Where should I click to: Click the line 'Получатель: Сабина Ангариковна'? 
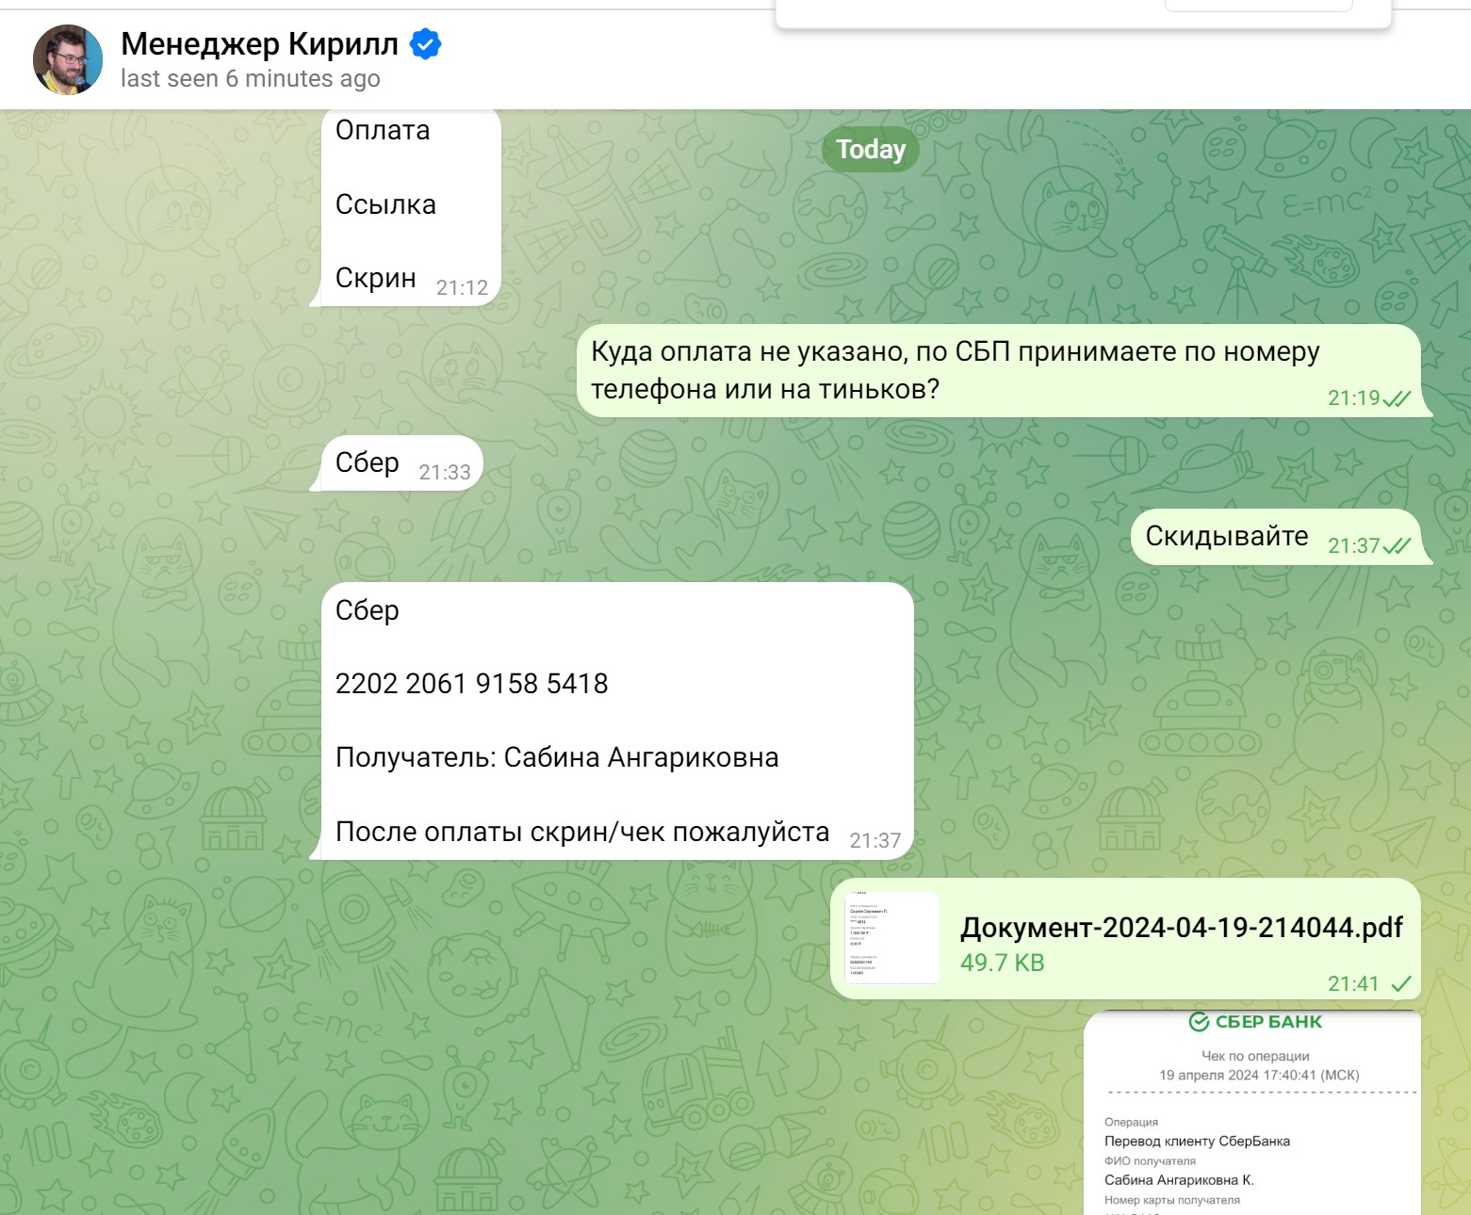tap(557, 757)
